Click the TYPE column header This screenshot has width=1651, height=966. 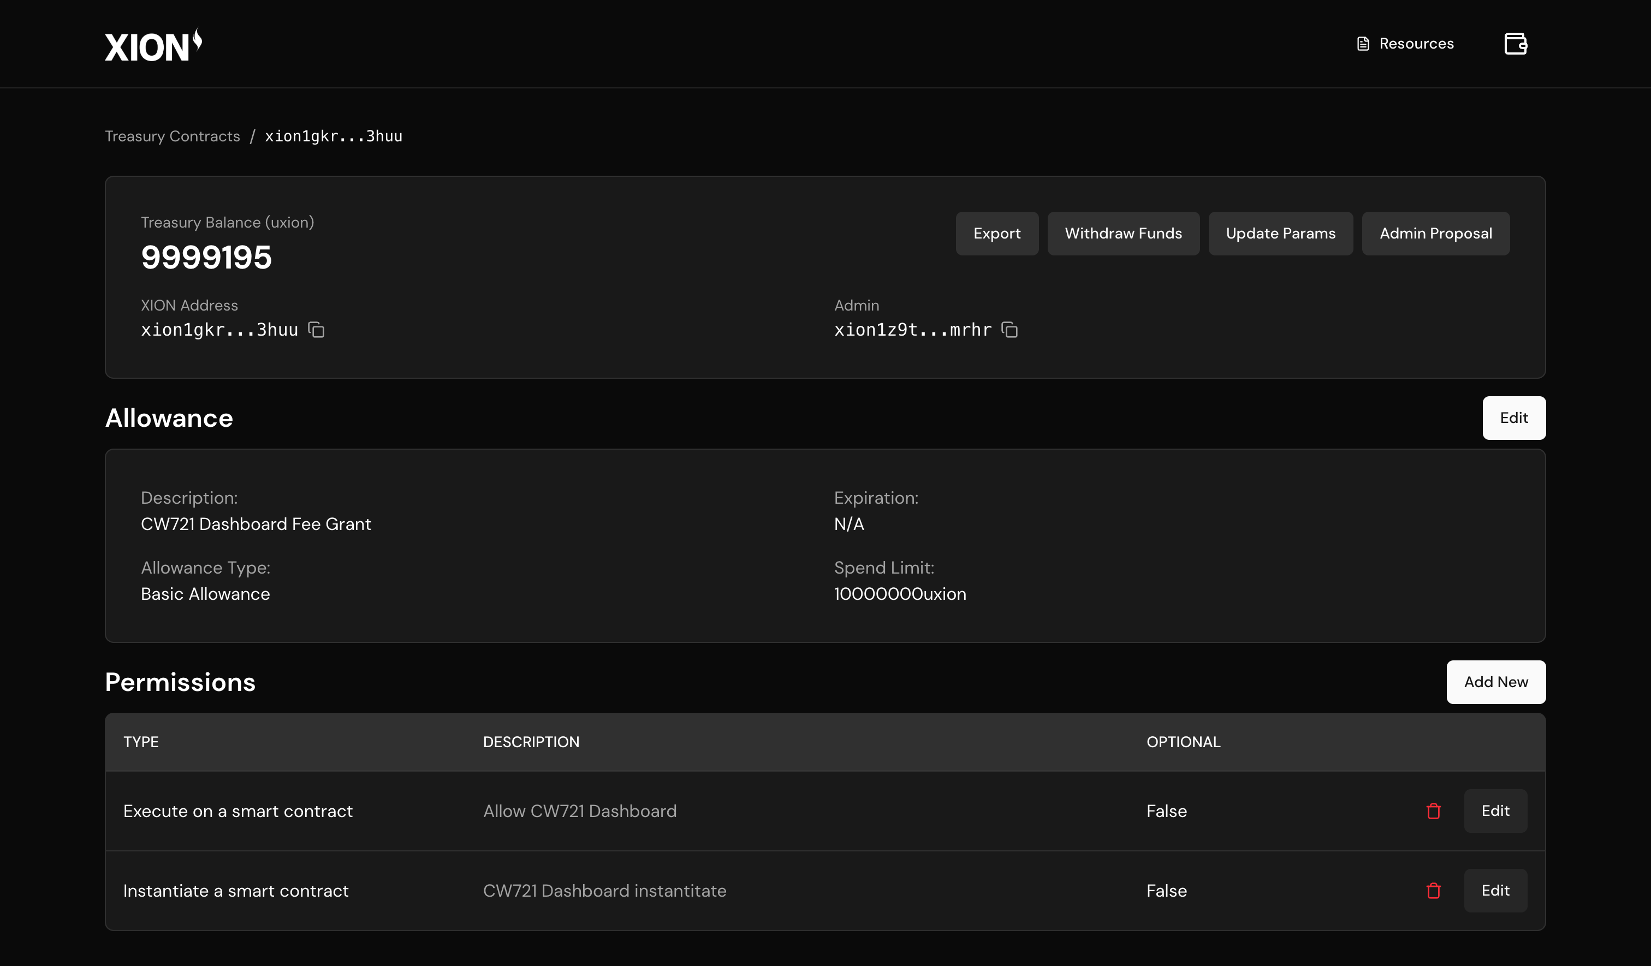click(x=141, y=742)
